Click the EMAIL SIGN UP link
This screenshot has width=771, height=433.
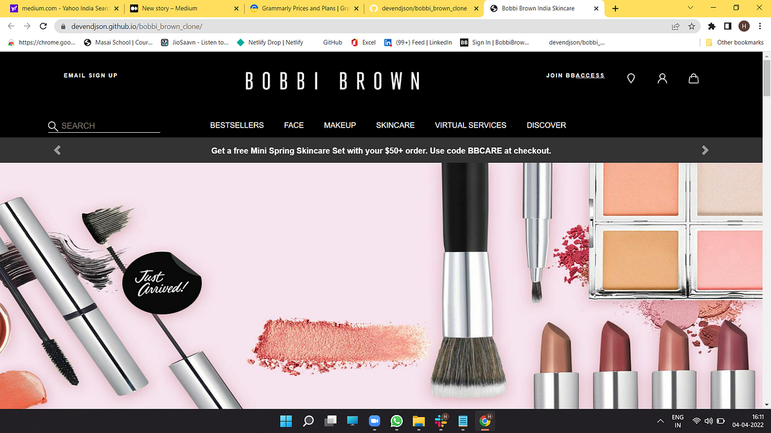coord(90,75)
